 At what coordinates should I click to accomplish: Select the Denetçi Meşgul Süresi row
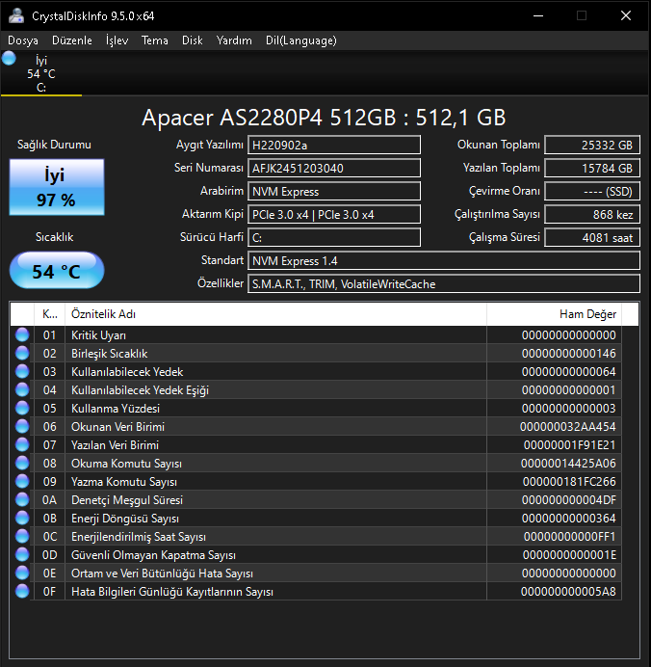click(x=316, y=499)
